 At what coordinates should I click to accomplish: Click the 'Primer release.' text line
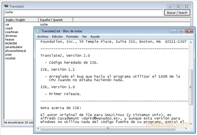pos(65,94)
